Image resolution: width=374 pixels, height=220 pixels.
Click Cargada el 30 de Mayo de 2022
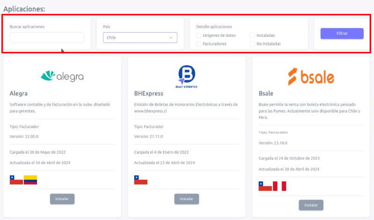pyautogui.click(x=37, y=152)
